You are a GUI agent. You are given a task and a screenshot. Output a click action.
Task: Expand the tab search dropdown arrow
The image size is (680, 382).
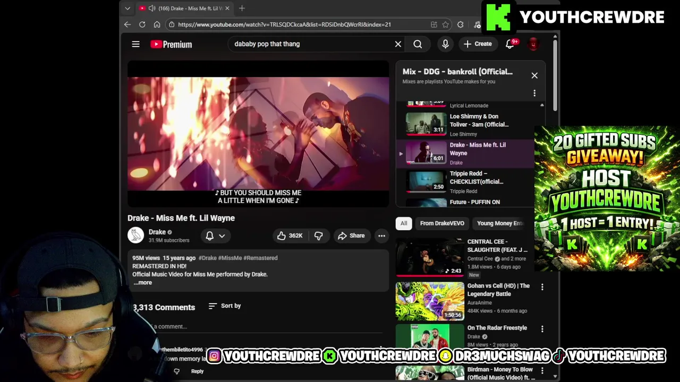(x=127, y=8)
